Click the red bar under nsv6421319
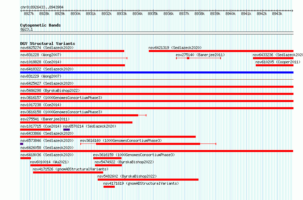 (221, 51)
